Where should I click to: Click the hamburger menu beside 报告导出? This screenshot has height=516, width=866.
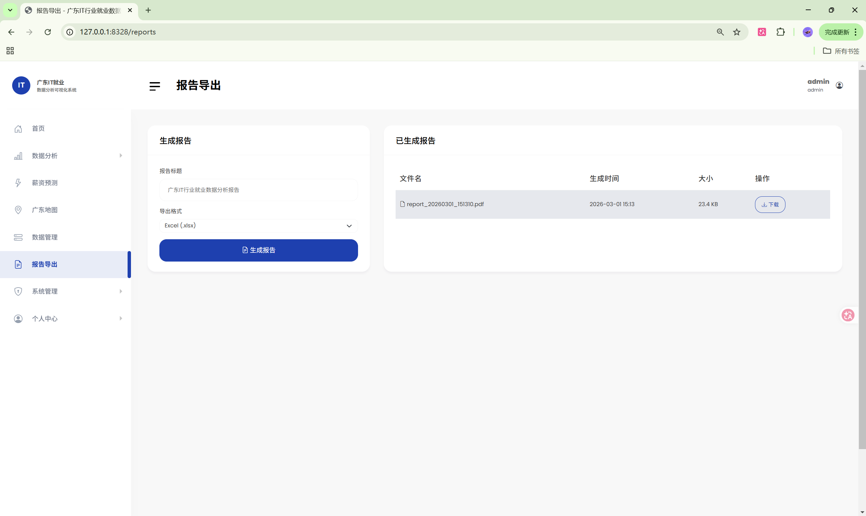pos(155,86)
